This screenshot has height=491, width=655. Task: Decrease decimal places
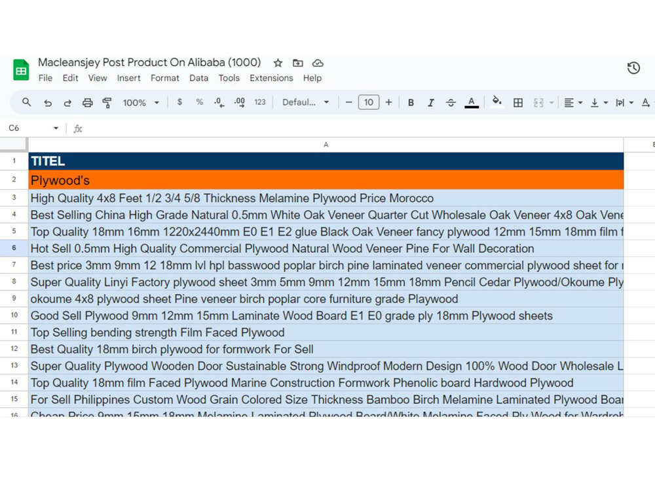coord(219,102)
